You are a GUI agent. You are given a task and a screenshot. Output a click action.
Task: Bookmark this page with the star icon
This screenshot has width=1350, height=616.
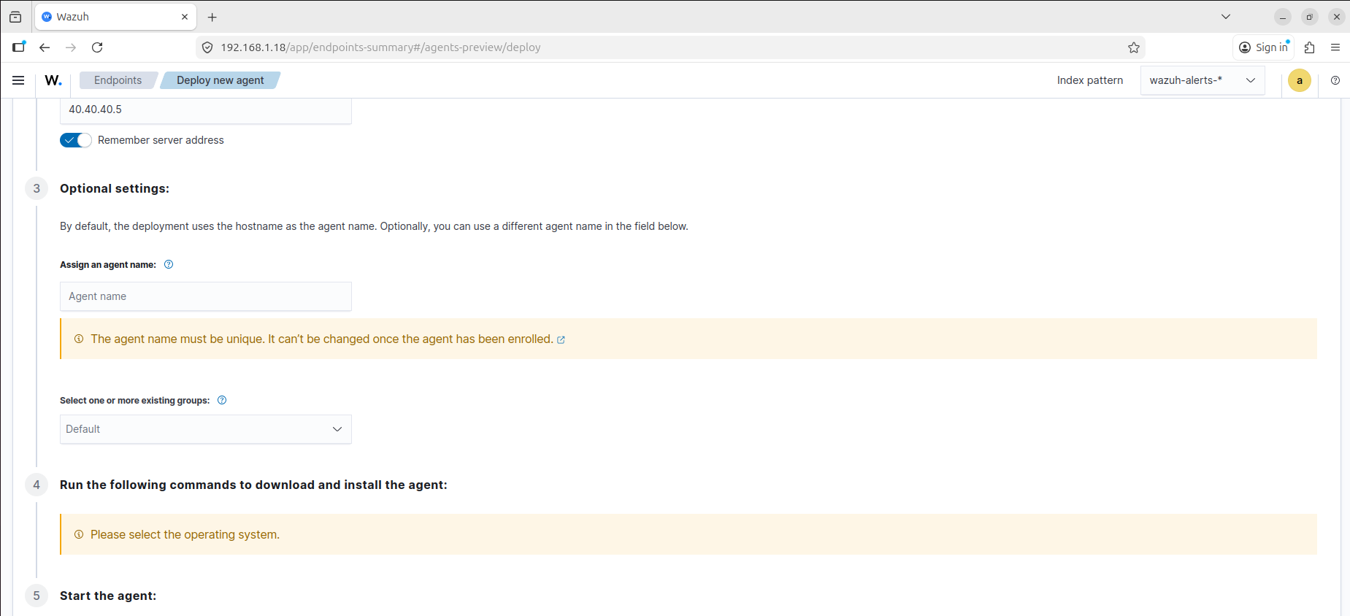[1133, 47]
